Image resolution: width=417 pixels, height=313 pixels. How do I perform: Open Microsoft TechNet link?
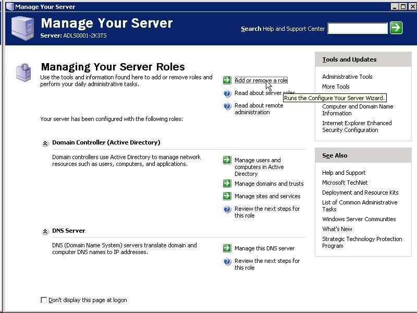coord(345,183)
